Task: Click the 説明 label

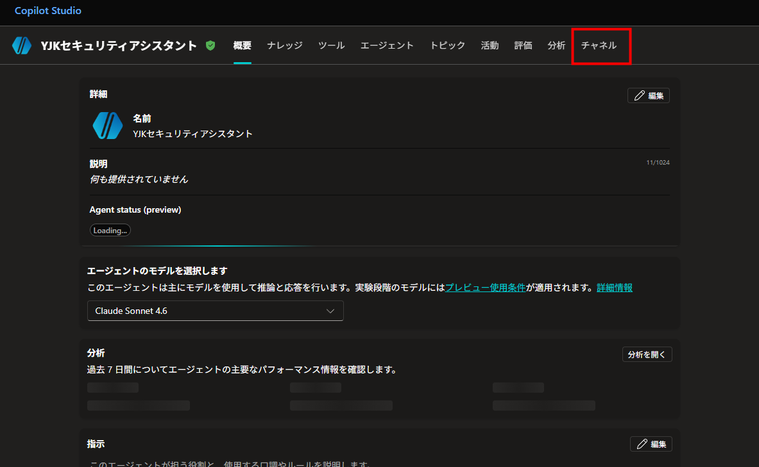Action: [x=98, y=164]
